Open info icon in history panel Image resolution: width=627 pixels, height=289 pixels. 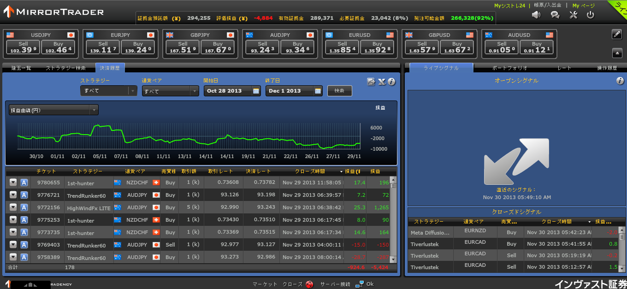coord(392,82)
